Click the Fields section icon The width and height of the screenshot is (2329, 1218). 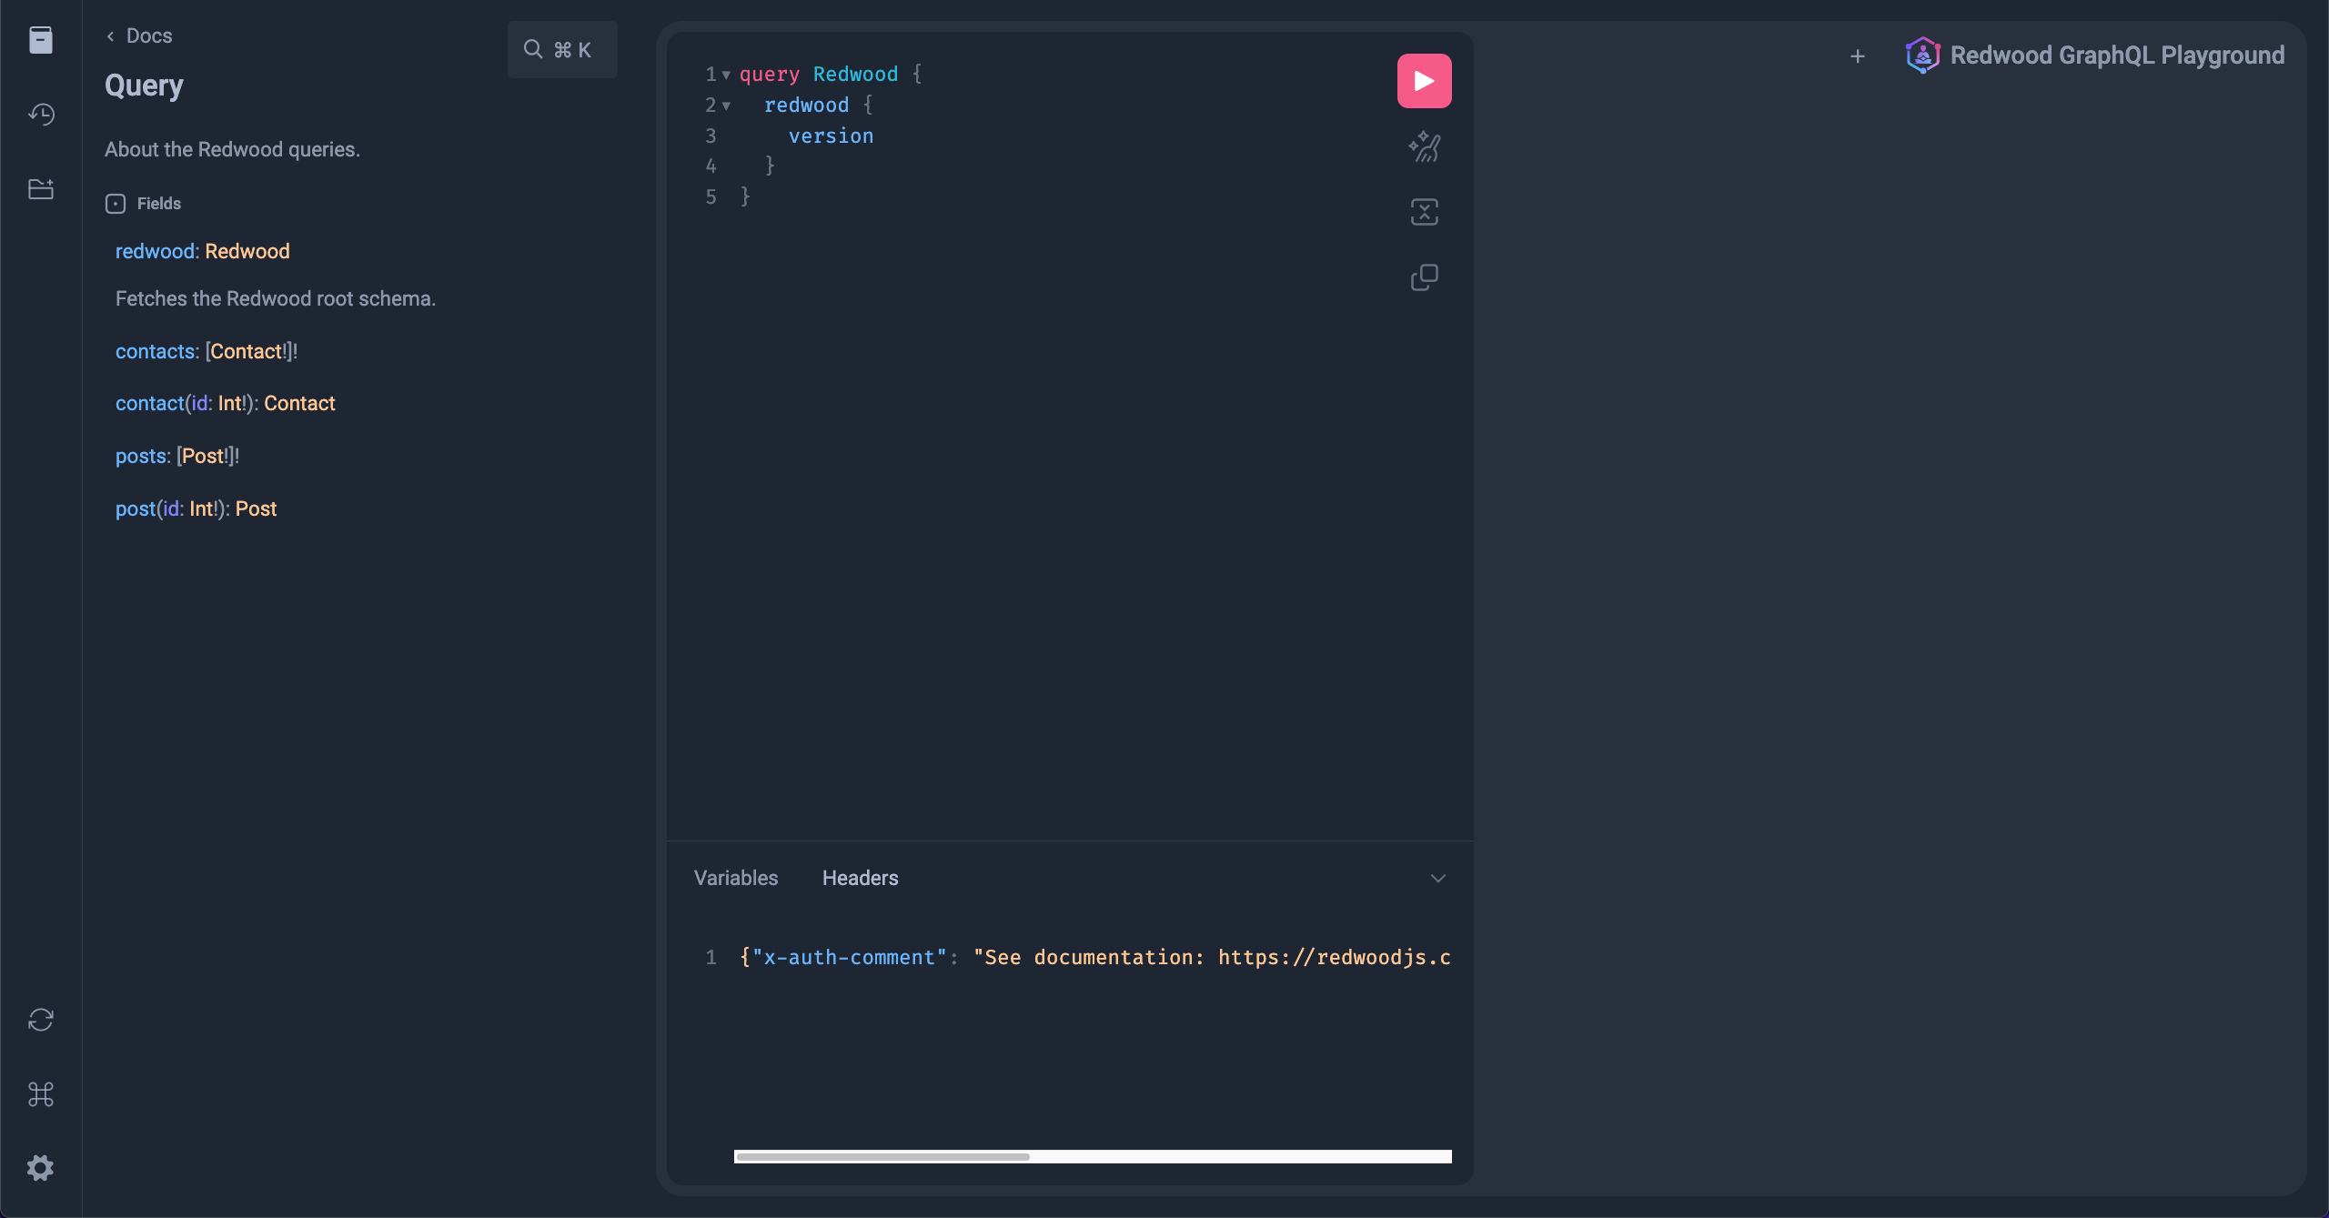click(x=116, y=204)
